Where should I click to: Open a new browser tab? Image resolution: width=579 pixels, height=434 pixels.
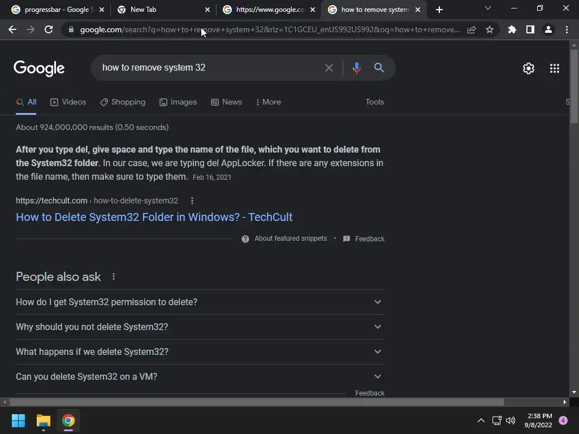click(x=439, y=10)
